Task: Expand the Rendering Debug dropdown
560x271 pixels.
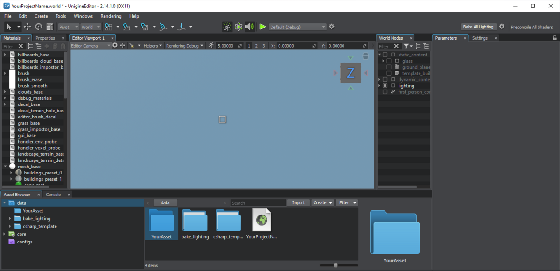Action: tap(185, 46)
